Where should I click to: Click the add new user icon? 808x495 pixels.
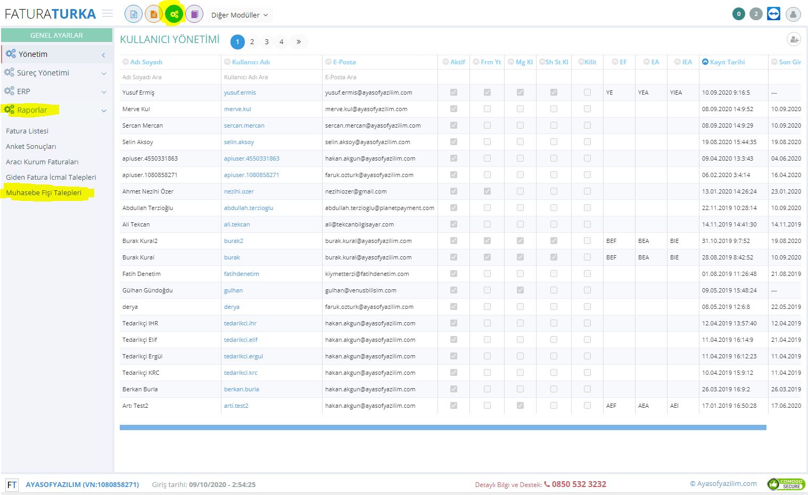click(x=794, y=39)
